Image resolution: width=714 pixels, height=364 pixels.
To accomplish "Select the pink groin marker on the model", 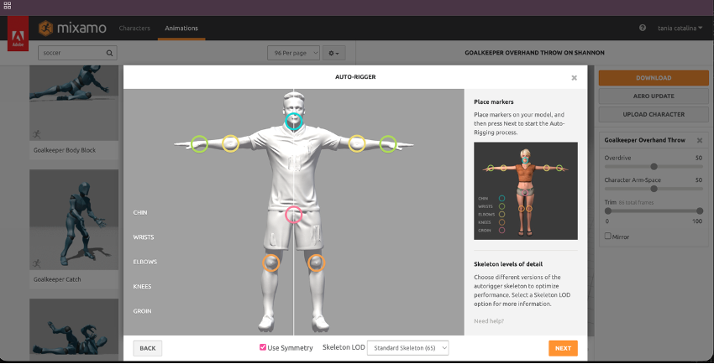I will [294, 215].
